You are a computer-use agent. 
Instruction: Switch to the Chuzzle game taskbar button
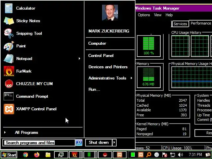point(105,155)
